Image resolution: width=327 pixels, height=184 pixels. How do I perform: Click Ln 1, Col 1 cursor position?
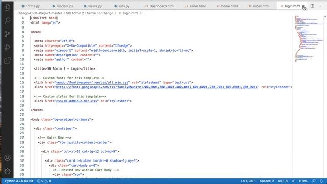tap(248, 181)
